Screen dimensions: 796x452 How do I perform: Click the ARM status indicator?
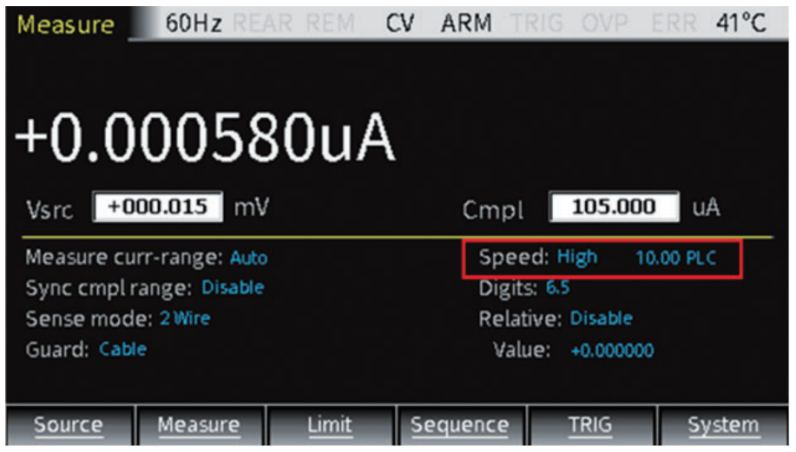(x=466, y=23)
